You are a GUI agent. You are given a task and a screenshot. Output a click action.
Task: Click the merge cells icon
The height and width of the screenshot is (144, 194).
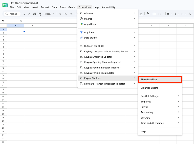[x=160, y=14]
